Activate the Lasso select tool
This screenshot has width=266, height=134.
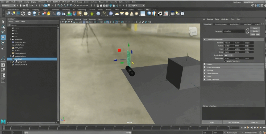click(x=3, y=27)
